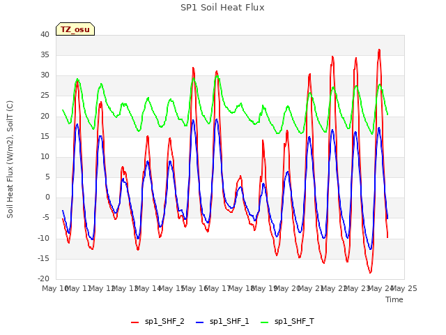Click the May 25 x-axis tick label

click(x=404, y=288)
